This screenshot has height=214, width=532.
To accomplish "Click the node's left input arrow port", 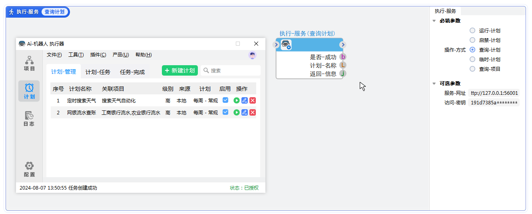I will point(276,45).
